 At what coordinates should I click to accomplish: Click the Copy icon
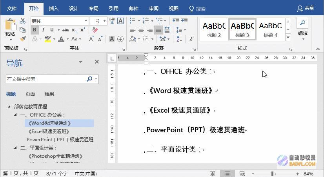(22, 30)
